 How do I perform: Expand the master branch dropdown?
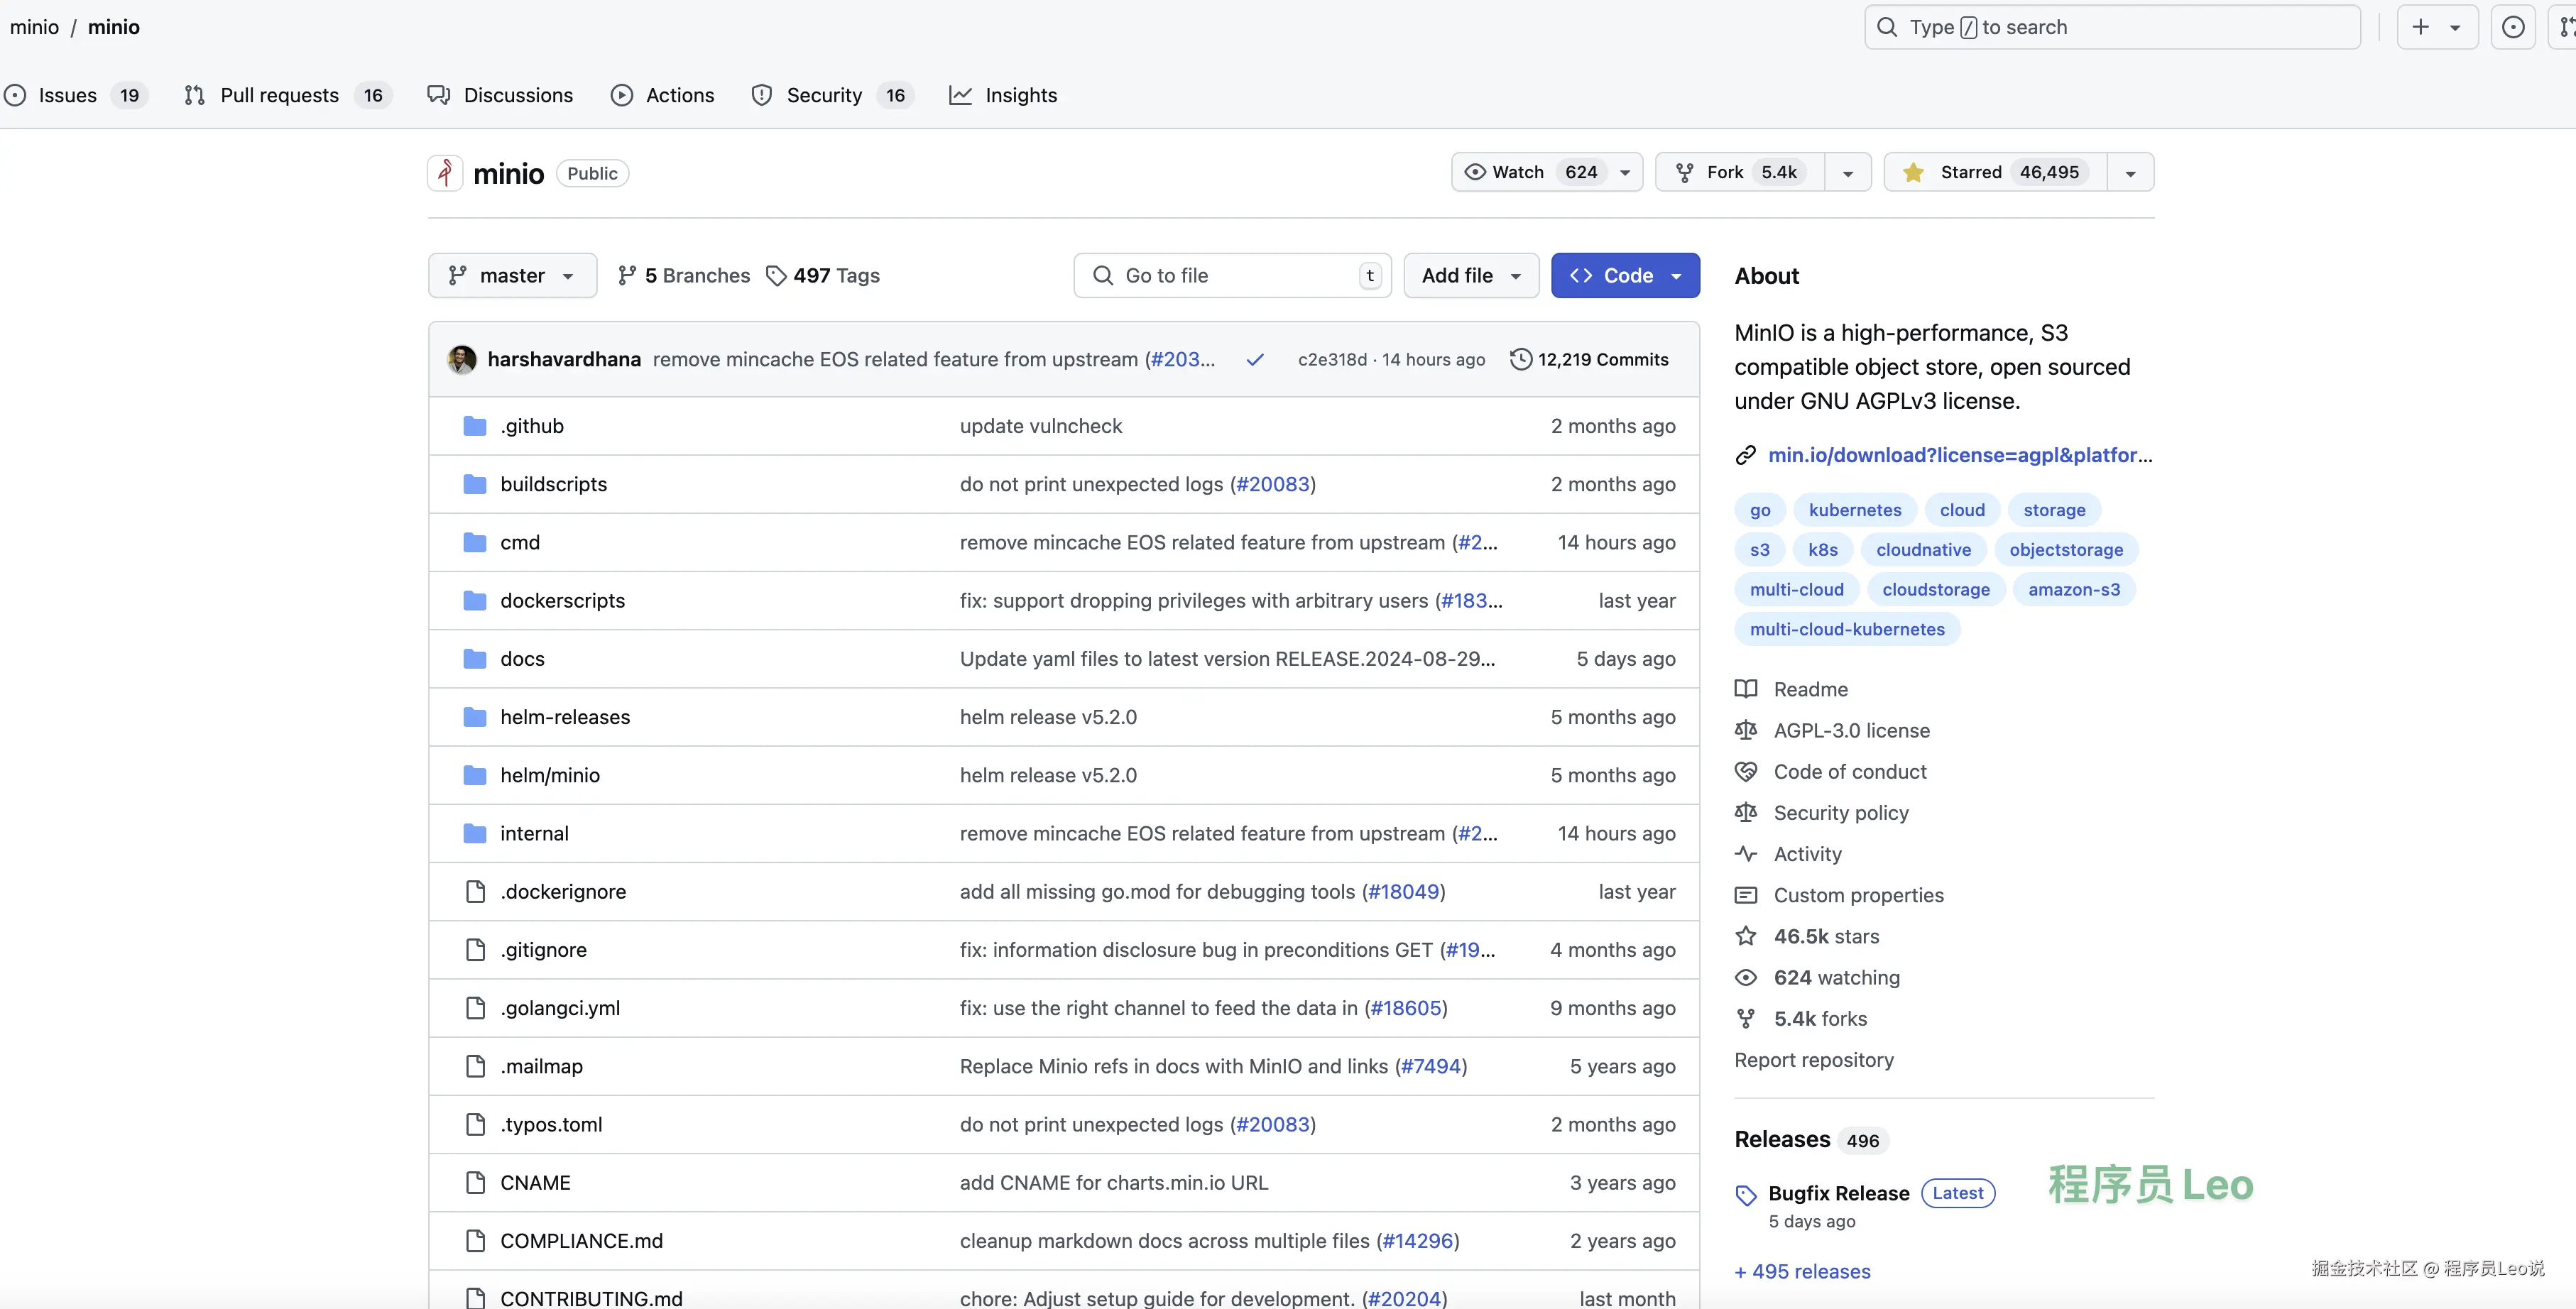coord(512,276)
